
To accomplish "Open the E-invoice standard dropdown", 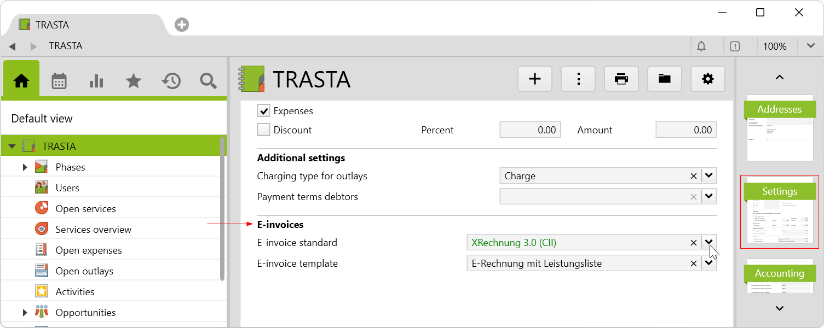I will [709, 242].
